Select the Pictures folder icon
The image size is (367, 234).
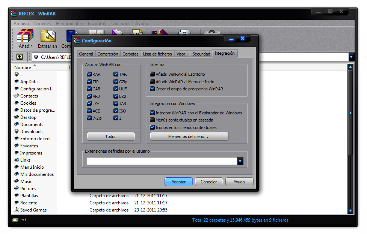(x=17, y=188)
